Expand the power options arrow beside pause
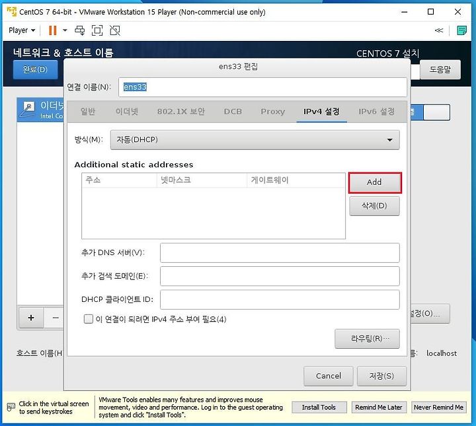This screenshot has width=476, height=426. [x=65, y=30]
